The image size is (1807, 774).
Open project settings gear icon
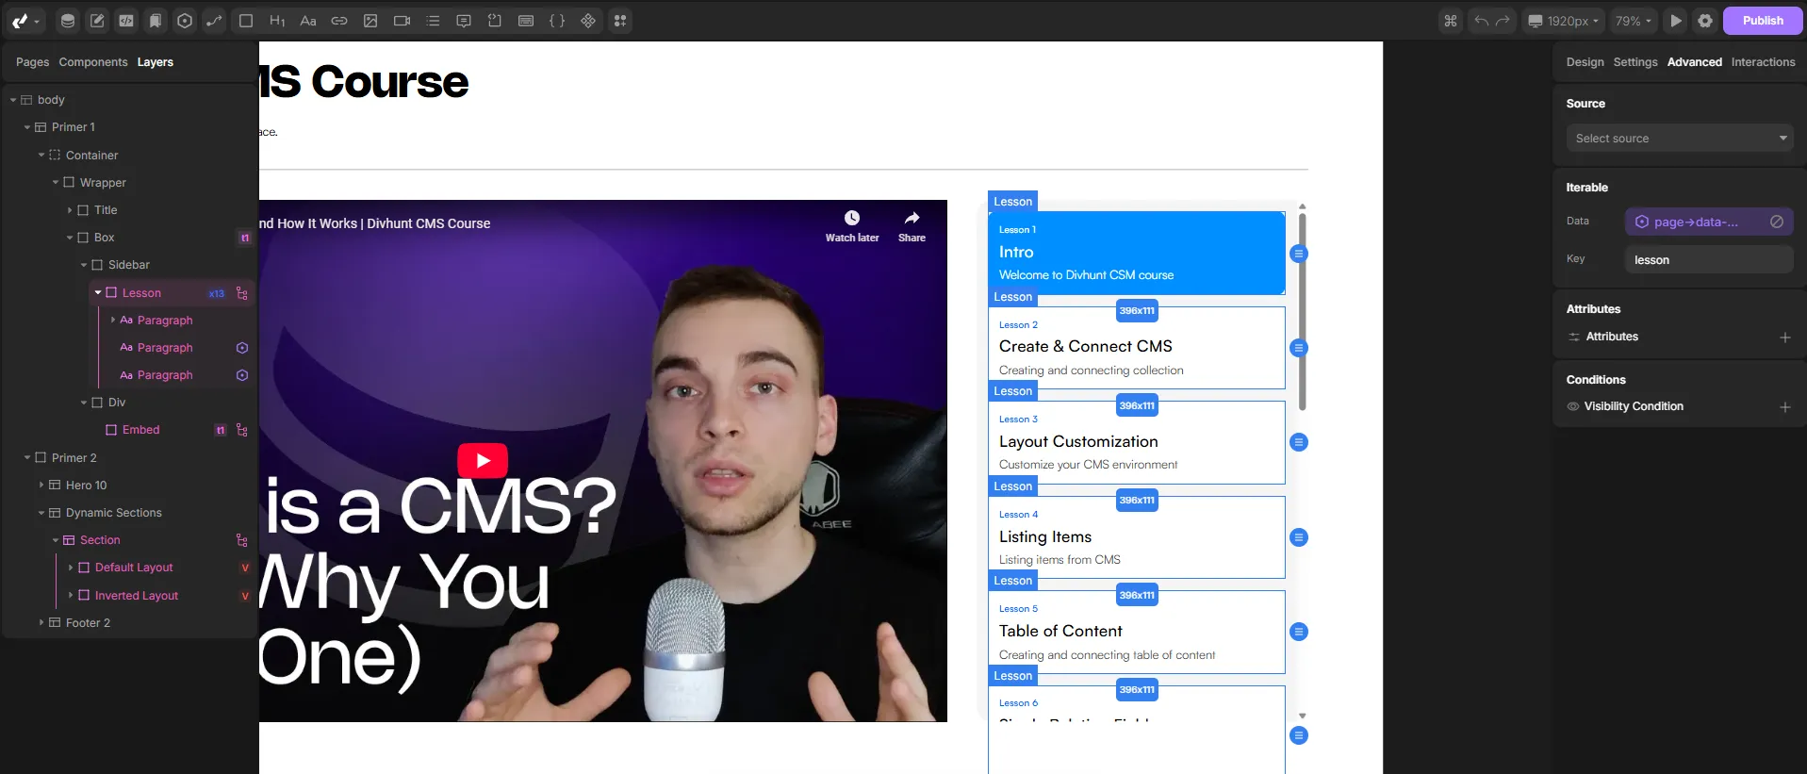1705,21
